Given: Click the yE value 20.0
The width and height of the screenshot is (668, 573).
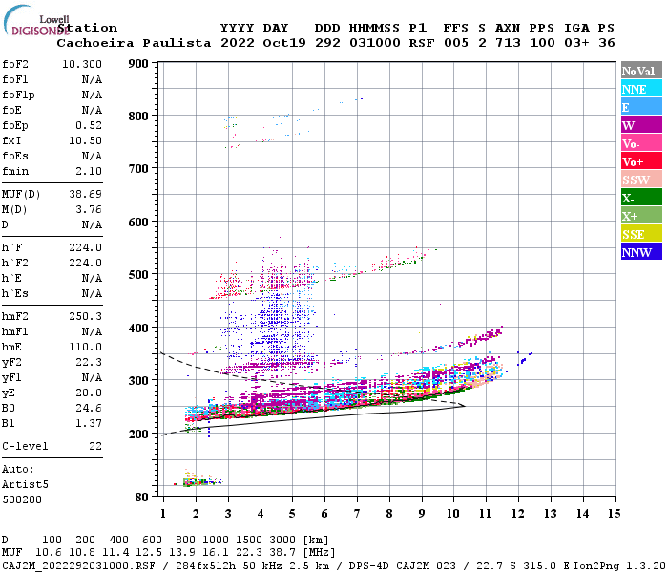Looking at the screenshot, I should pos(89,393).
